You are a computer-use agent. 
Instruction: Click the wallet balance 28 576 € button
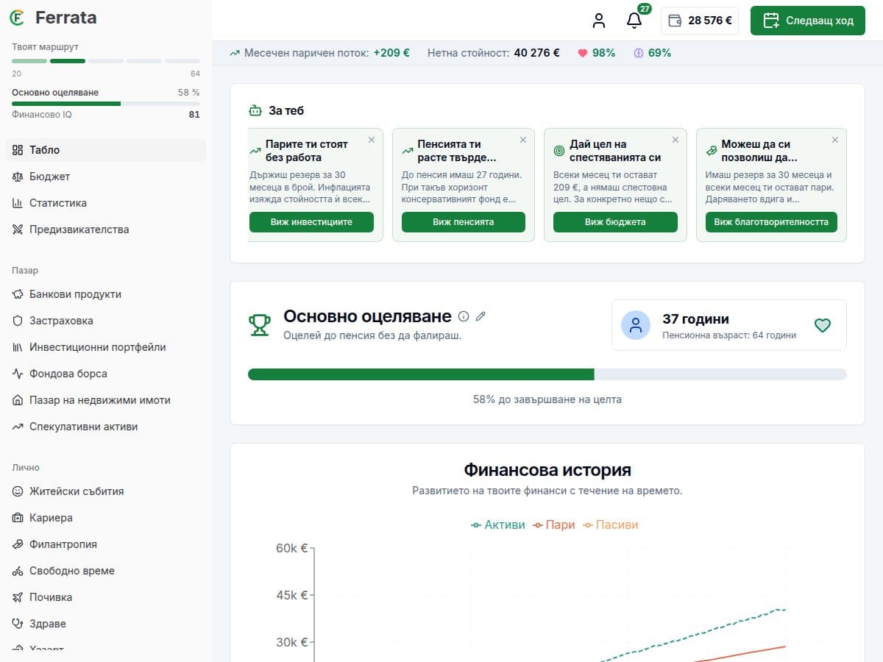click(x=700, y=21)
